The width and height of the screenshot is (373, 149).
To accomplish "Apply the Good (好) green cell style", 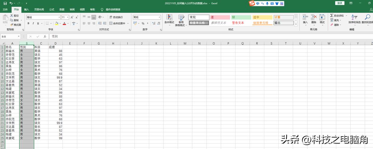I will 241,17.
